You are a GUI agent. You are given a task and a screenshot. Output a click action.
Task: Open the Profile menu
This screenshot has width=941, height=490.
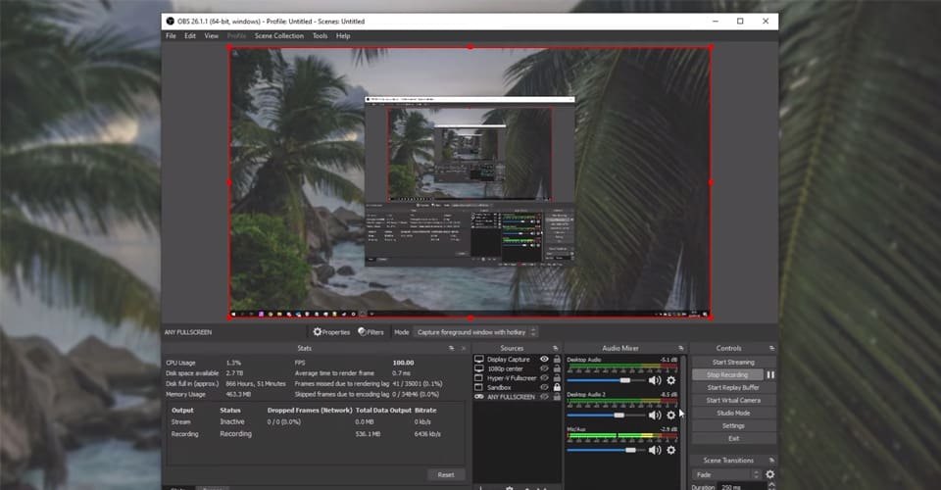pos(236,36)
